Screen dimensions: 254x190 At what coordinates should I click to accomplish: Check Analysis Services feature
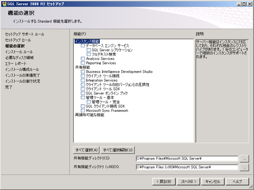pyautogui.click(x=83, y=59)
